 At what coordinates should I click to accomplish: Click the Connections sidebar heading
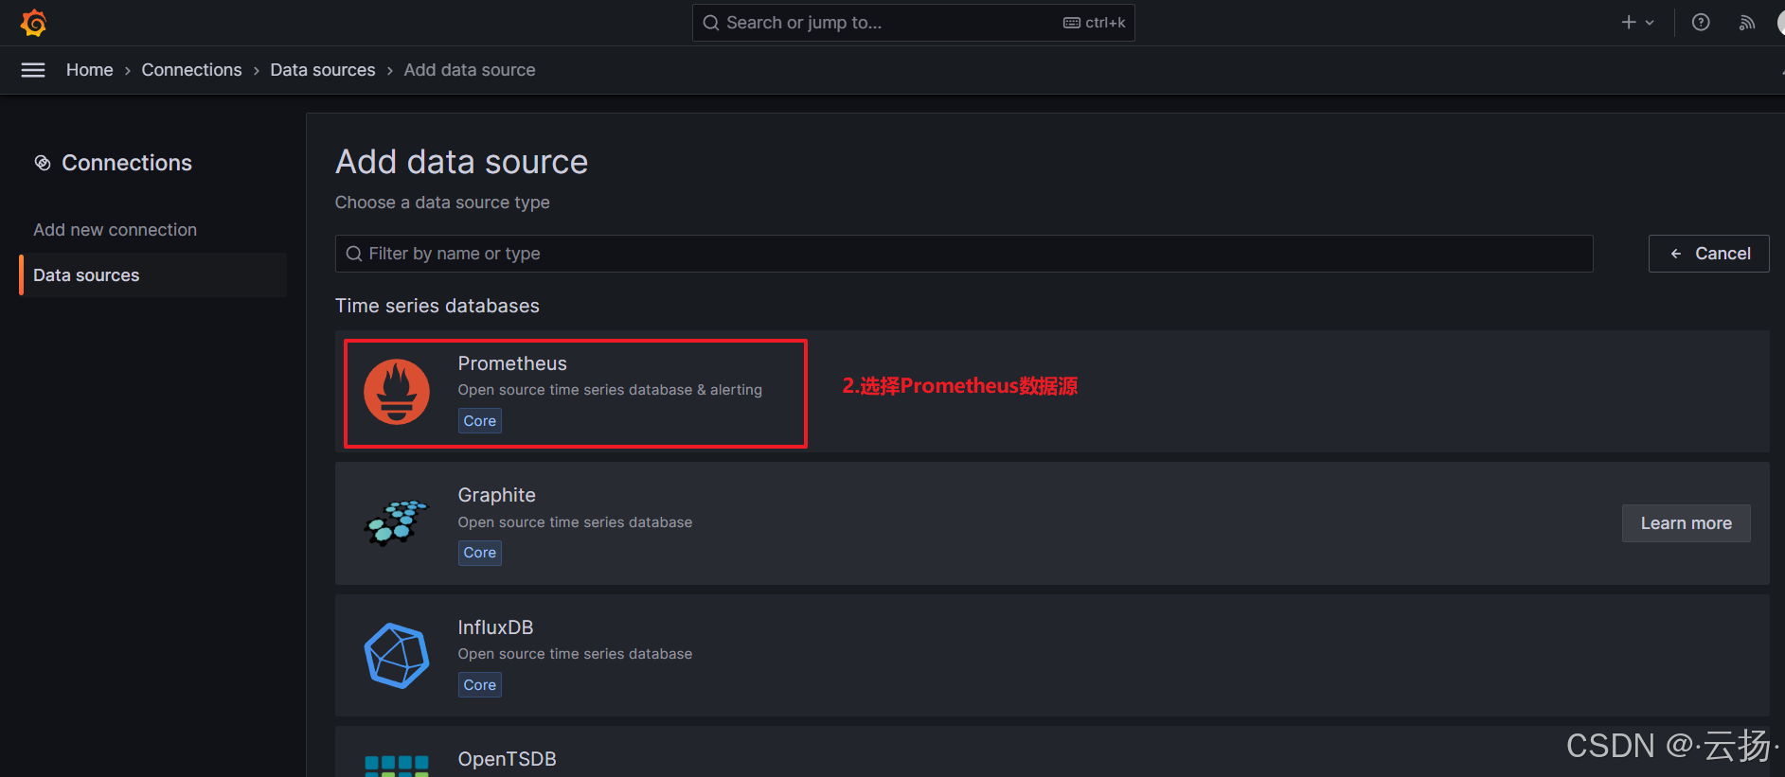127,163
